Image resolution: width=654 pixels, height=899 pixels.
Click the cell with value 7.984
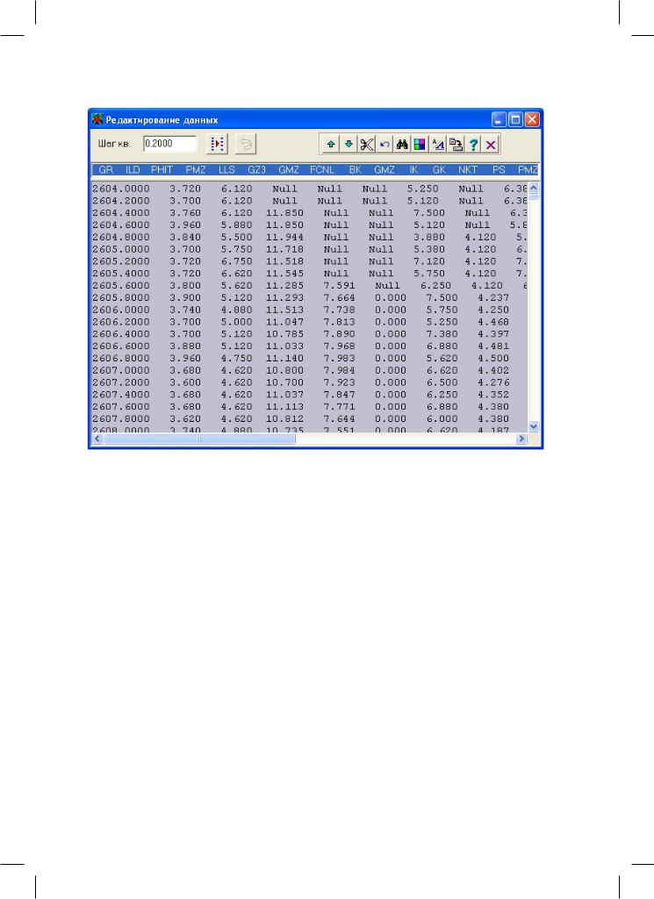[339, 370]
